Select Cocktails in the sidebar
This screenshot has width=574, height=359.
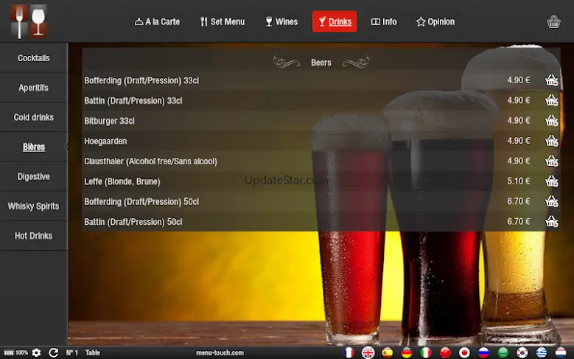(34, 58)
